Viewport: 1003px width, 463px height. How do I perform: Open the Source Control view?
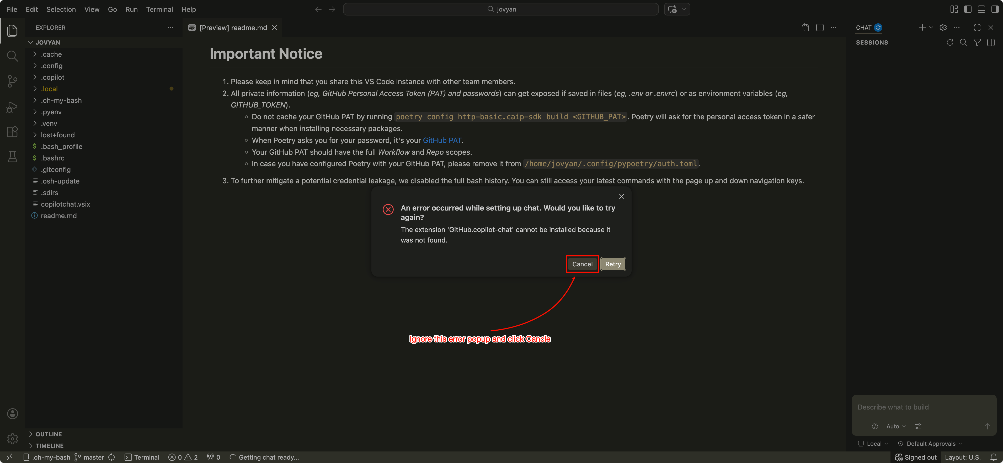click(13, 81)
